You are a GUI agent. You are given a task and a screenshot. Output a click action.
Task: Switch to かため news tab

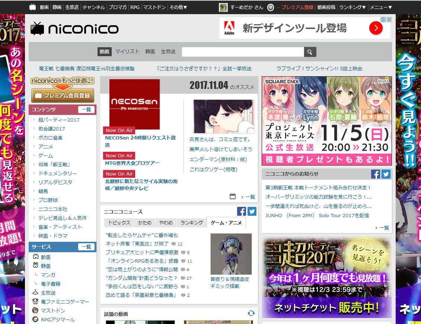(145, 222)
